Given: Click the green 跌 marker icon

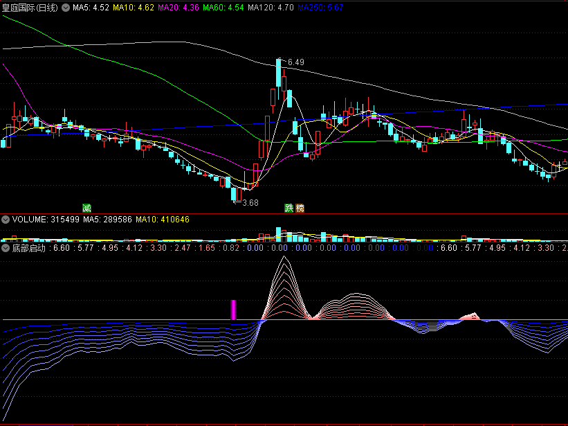Looking at the screenshot, I should (x=288, y=208).
